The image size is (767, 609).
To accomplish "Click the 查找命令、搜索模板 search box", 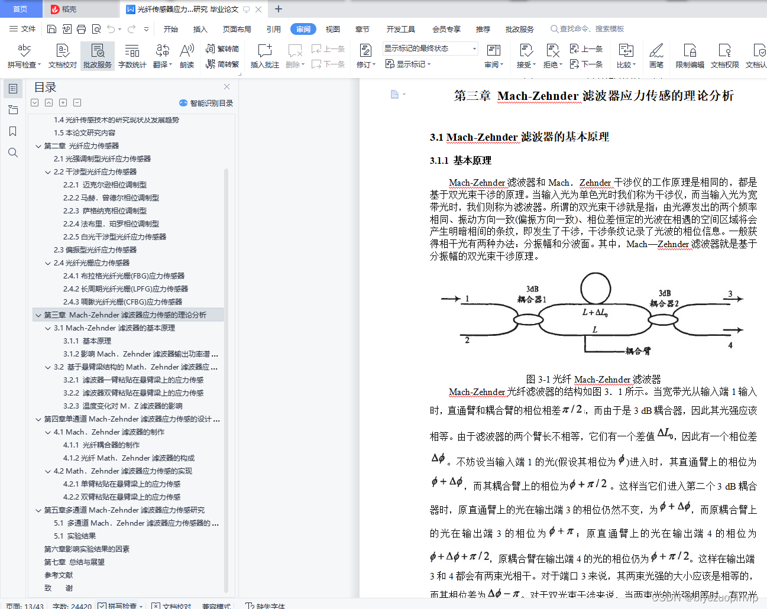I will 587,29.
